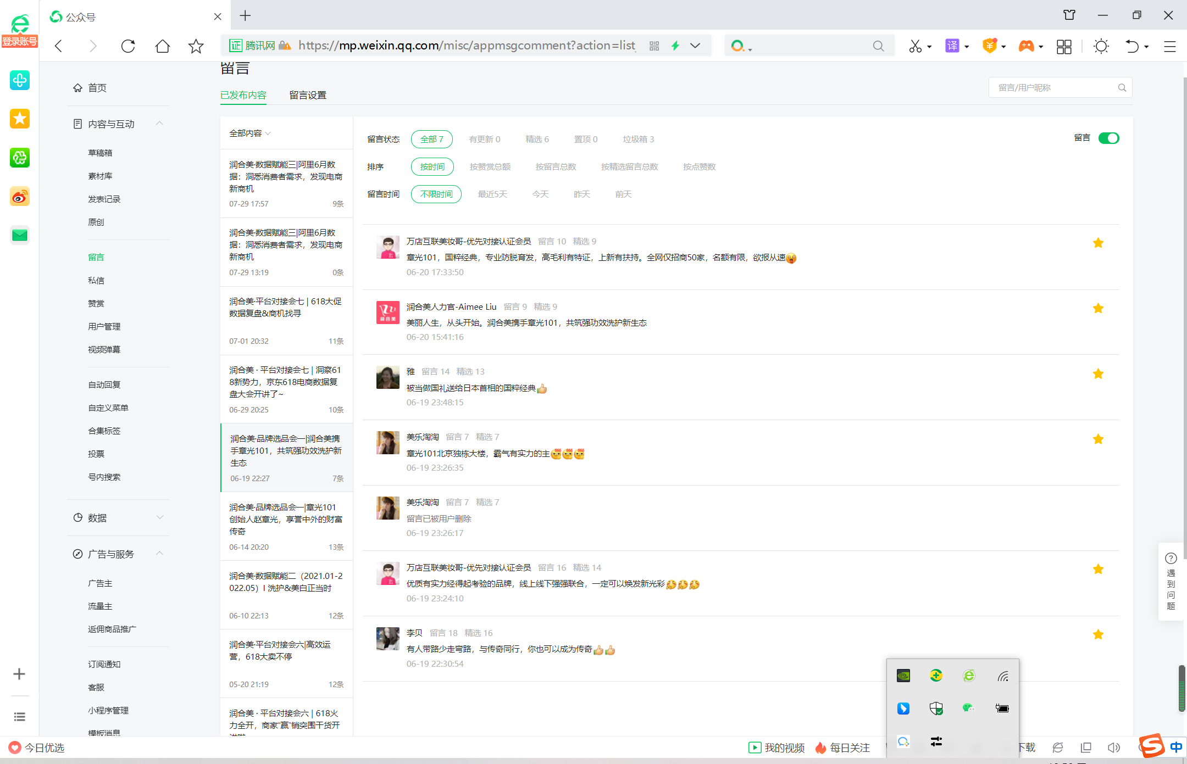
Task: Open the 遇到问题 help link
Action: click(x=1171, y=582)
